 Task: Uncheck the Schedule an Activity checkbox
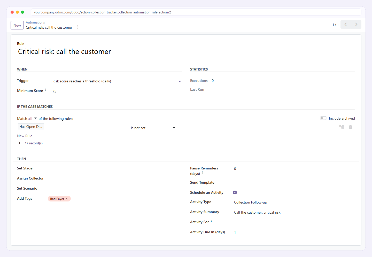[x=235, y=192]
